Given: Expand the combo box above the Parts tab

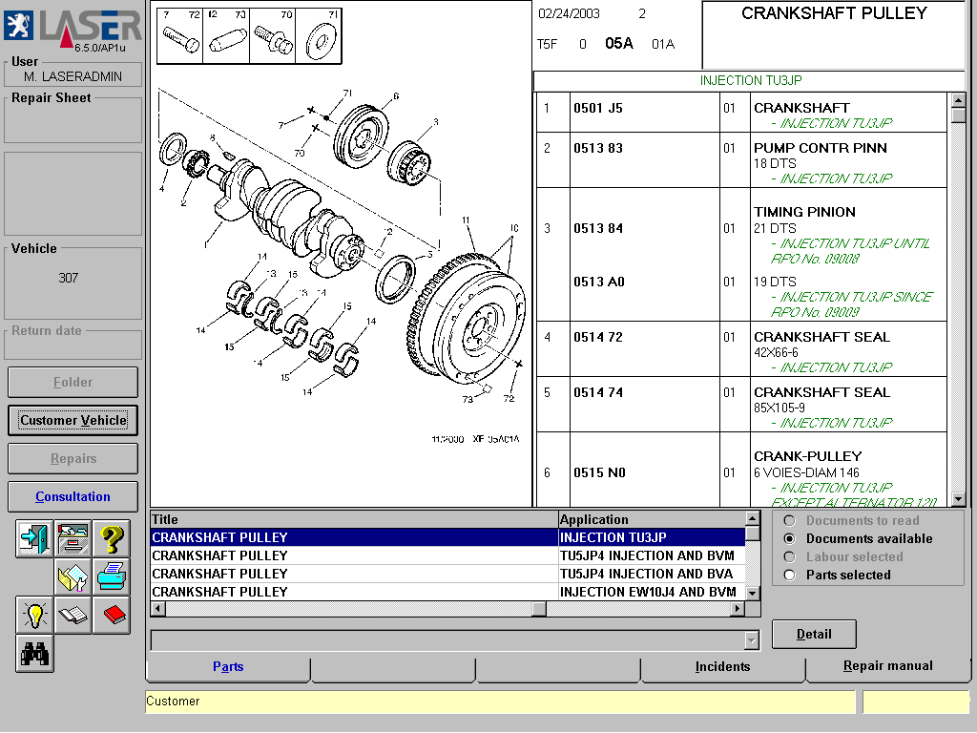Looking at the screenshot, I should pos(752,640).
